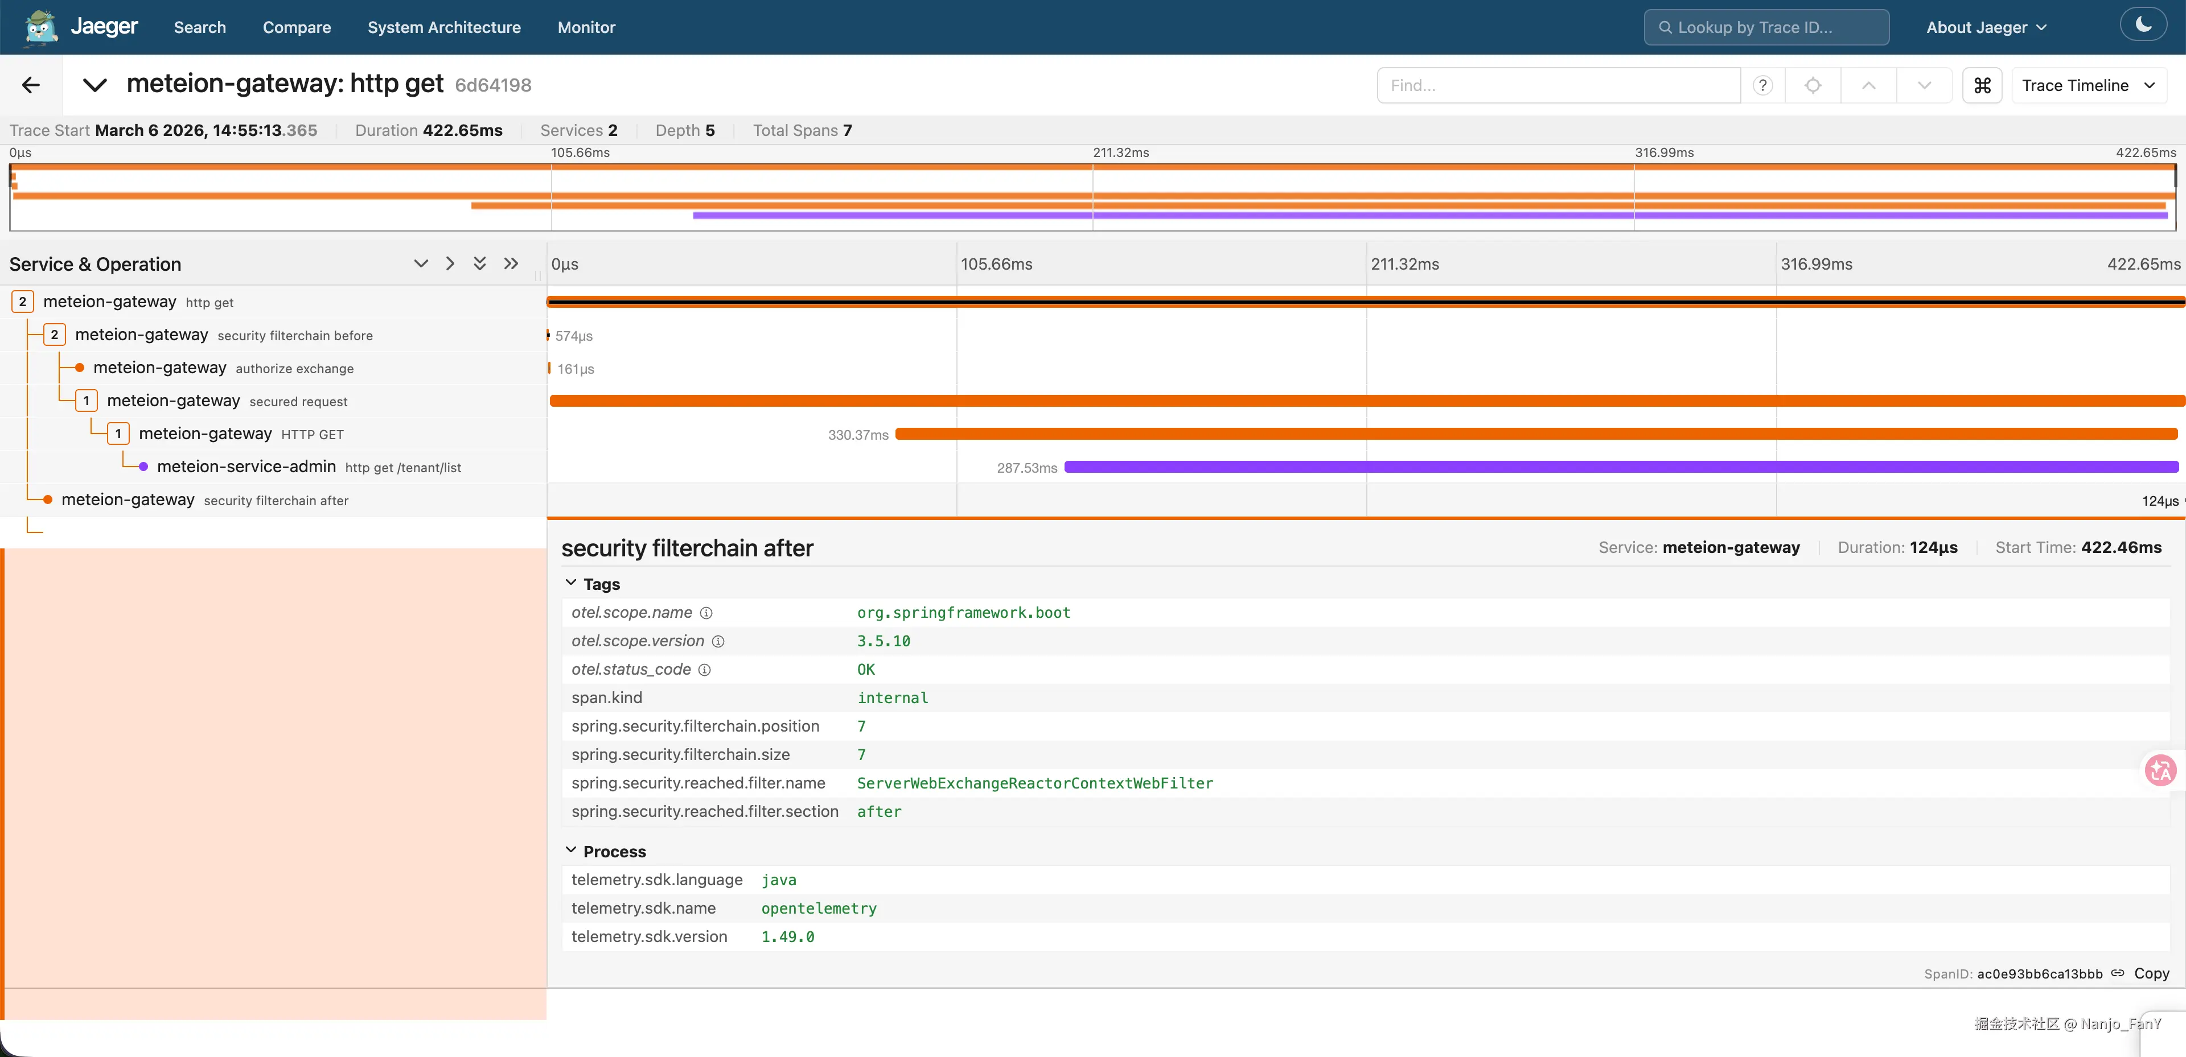Viewport: 2186px width, 1057px height.
Task: Open keyboard shortcuts command icon
Action: (x=1982, y=86)
